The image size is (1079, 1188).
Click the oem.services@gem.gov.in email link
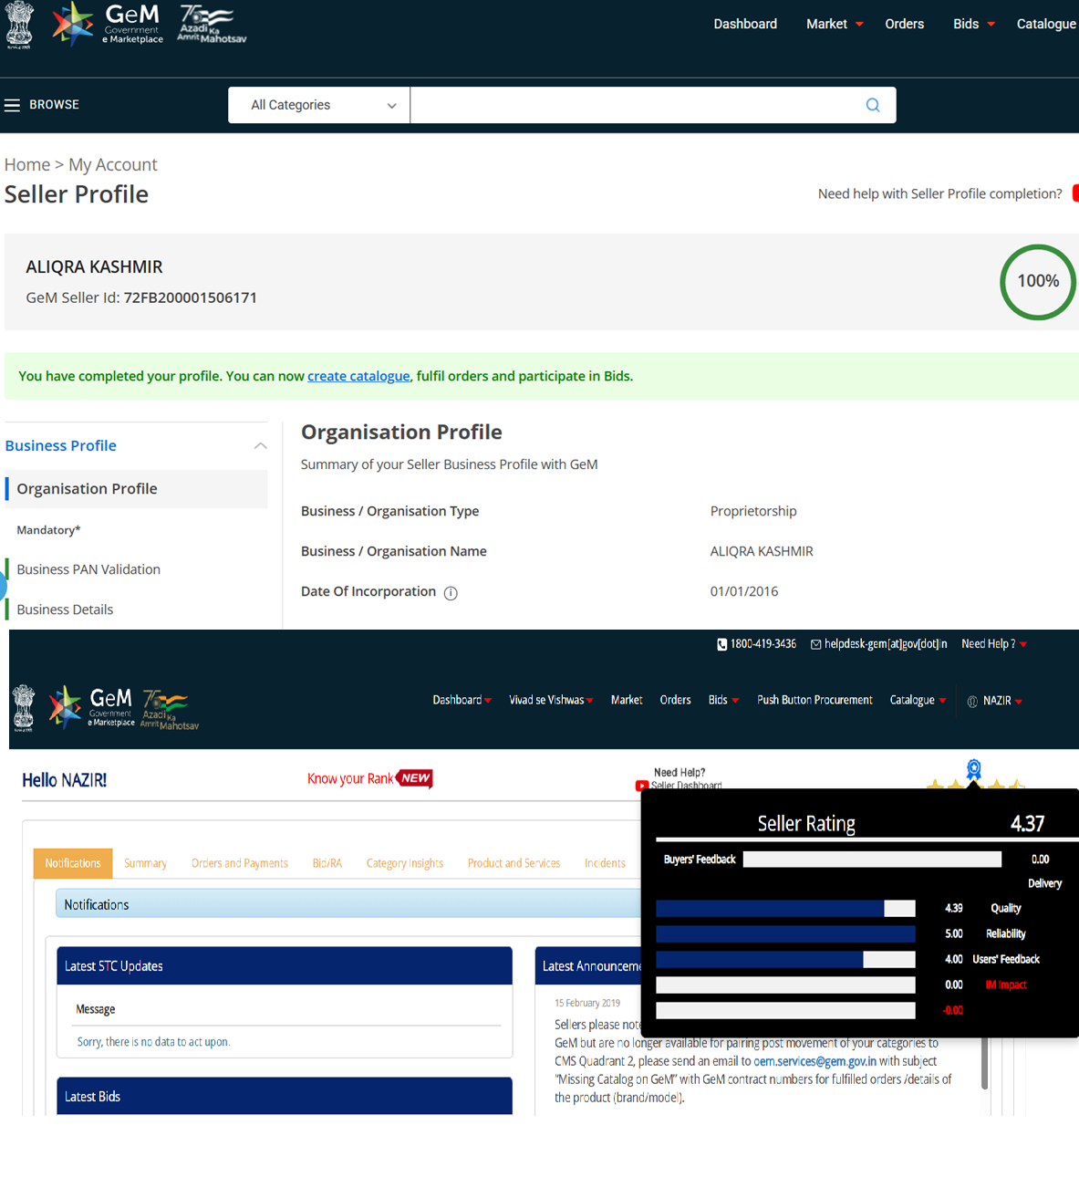coord(814,1061)
